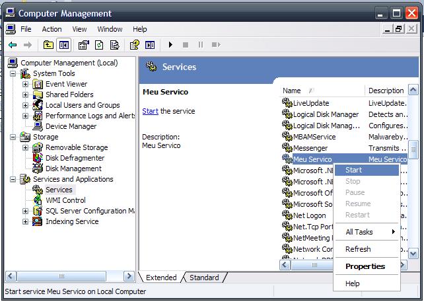This screenshot has height=302, width=424.
Task: Expand the SQL Server Configuration node
Action: coord(26,211)
